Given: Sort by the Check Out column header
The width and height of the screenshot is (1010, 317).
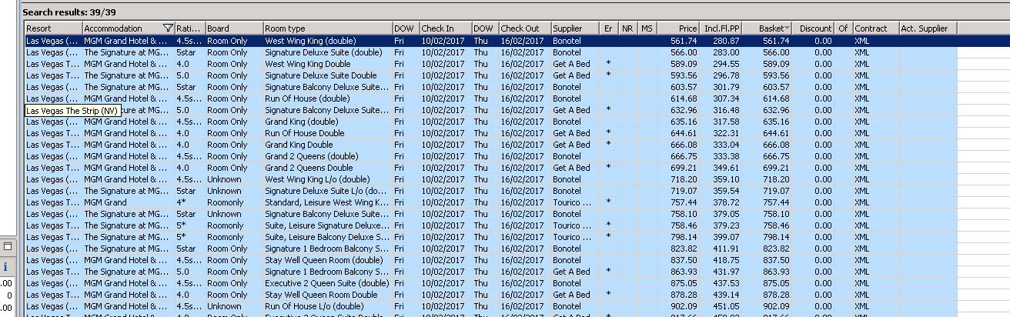Looking at the screenshot, I should click(524, 28).
